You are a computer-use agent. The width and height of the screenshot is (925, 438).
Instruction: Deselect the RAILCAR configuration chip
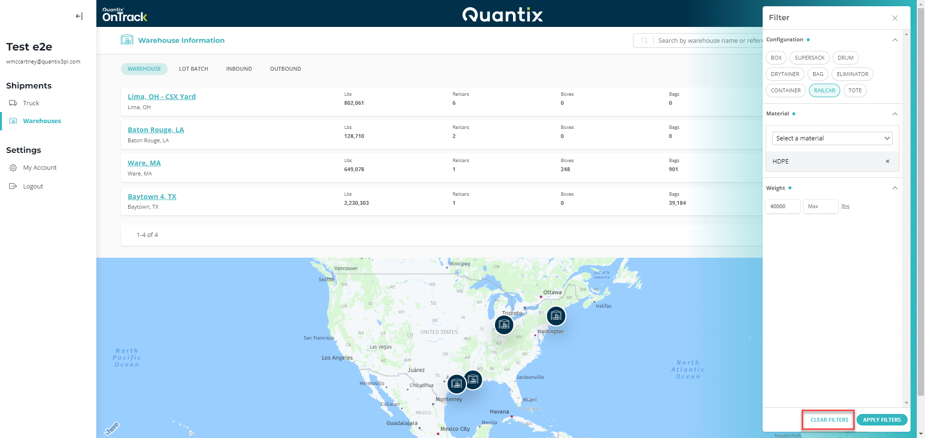[x=824, y=90]
